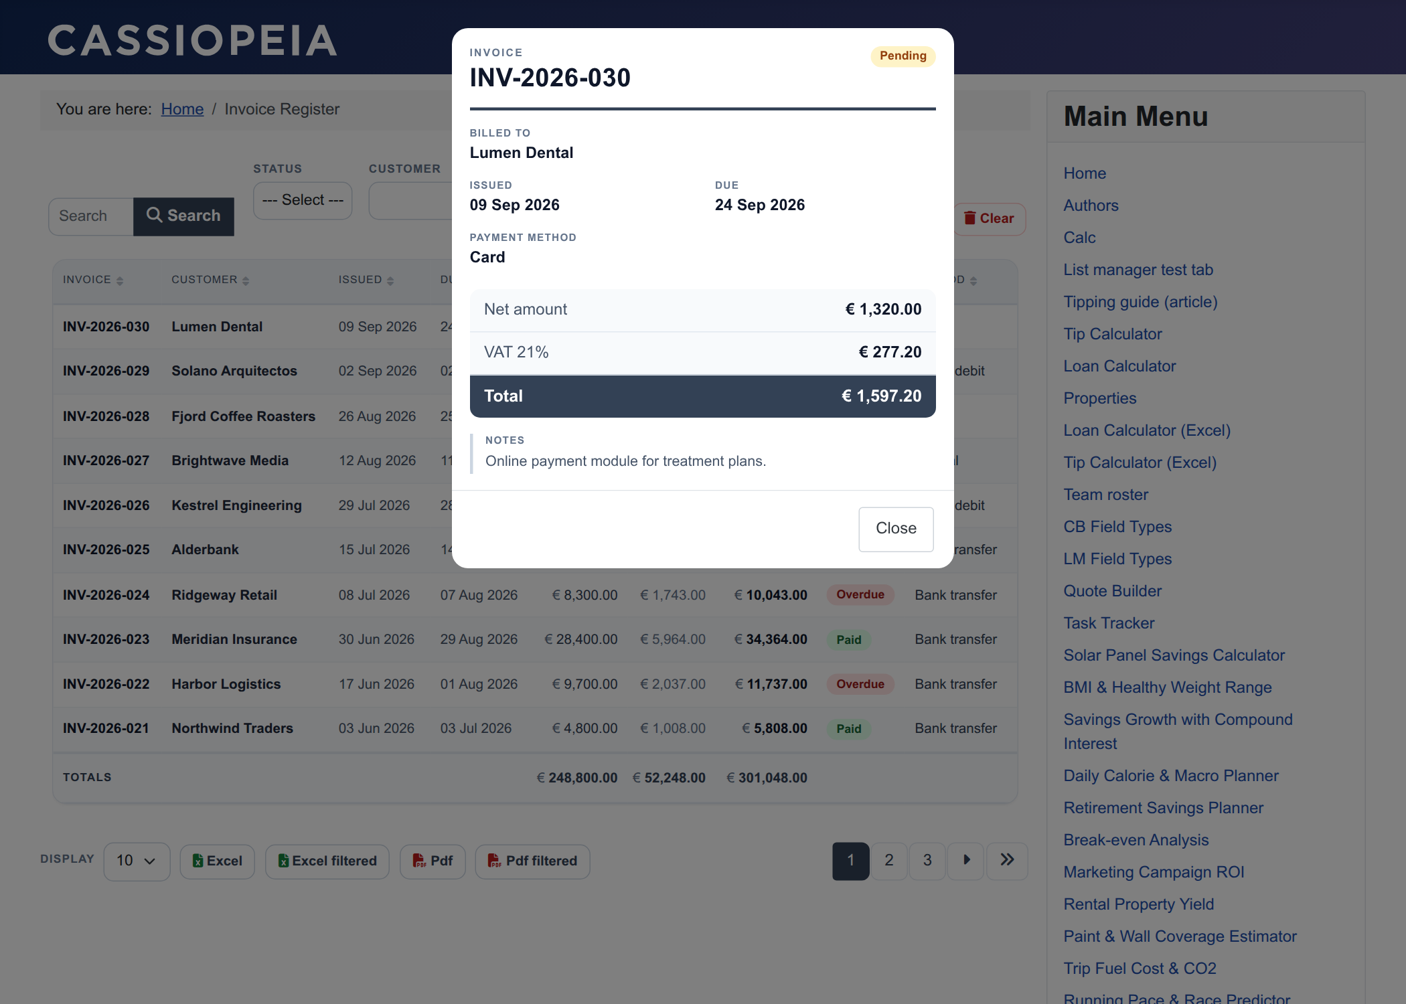Jump to last page double chevron
The height and width of the screenshot is (1004, 1406).
pyautogui.click(x=1007, y=861)
